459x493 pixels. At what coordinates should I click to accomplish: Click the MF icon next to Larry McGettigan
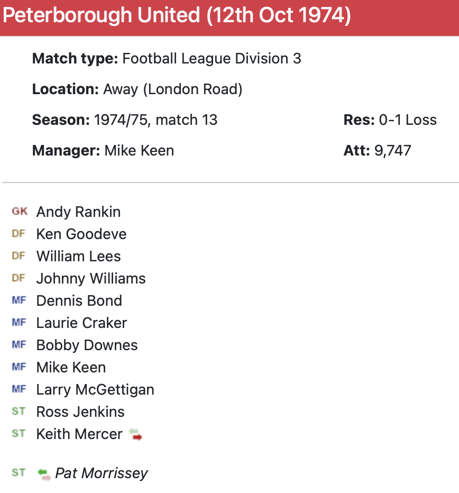(19, 389)
